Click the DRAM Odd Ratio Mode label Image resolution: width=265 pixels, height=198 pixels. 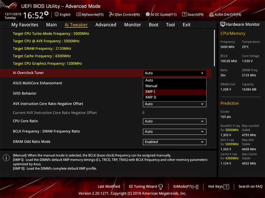click(32, 142)
